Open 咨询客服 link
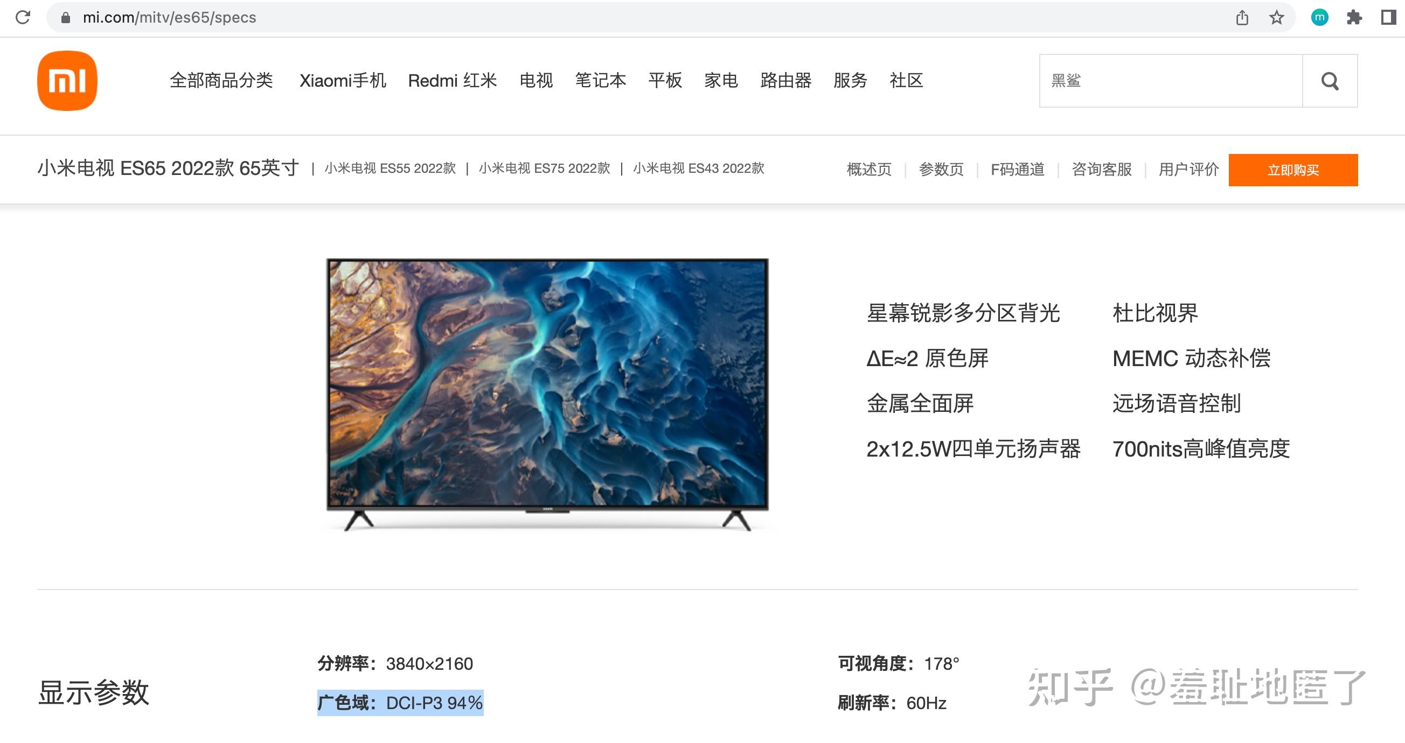1405x743 pixels. point(1101,170)
